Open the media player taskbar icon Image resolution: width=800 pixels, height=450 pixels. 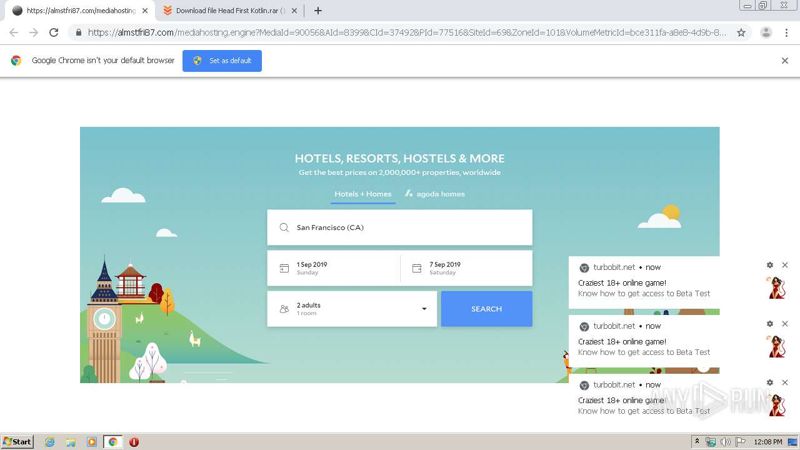tap(92, 442)
